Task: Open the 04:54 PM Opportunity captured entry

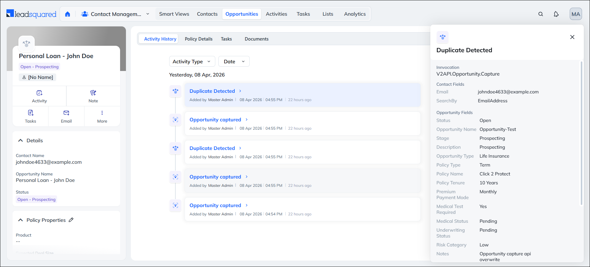Action: point(215,205)
